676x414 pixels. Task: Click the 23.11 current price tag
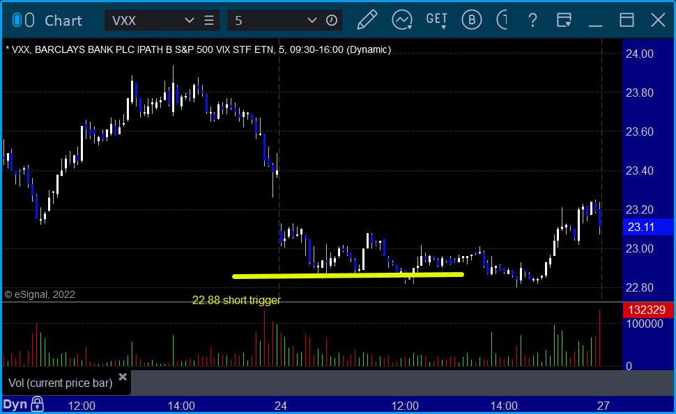coord(648,227)
